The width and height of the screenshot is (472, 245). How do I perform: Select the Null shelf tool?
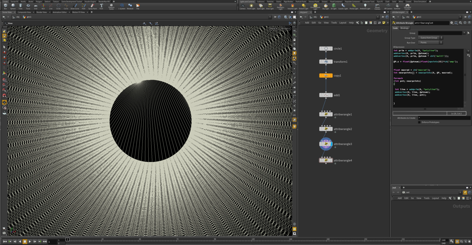click(43, 7)
